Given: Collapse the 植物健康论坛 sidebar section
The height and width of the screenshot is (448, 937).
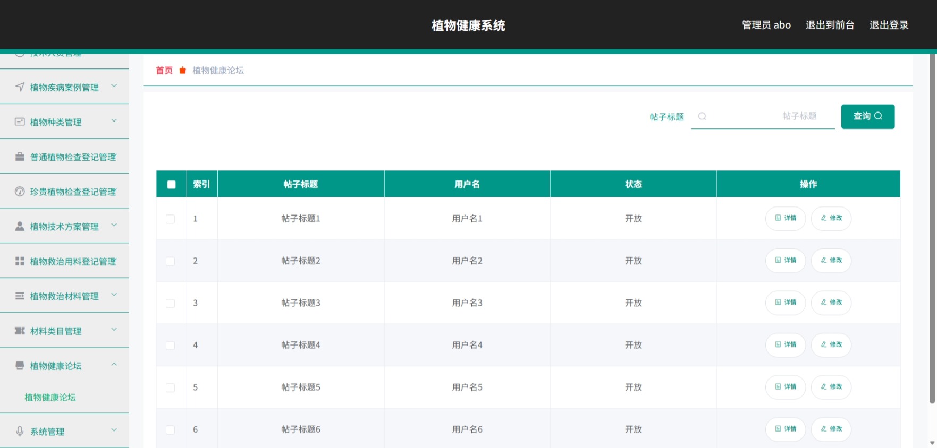Looking at the screenshot, I should point(114,365).
